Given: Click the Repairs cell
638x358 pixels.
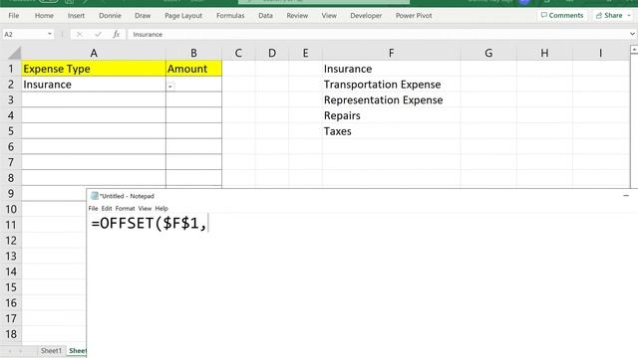Looking at the screenshot, I should coord(391,115).
